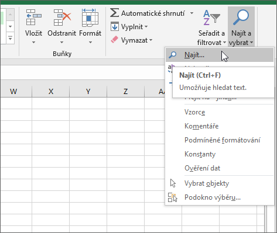Expand the styles gallery more arrow

pos(10,38)
